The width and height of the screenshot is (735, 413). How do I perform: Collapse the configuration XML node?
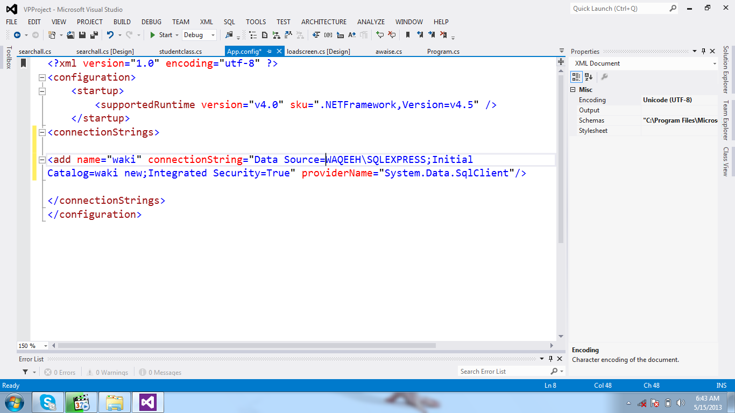point(41,77)
